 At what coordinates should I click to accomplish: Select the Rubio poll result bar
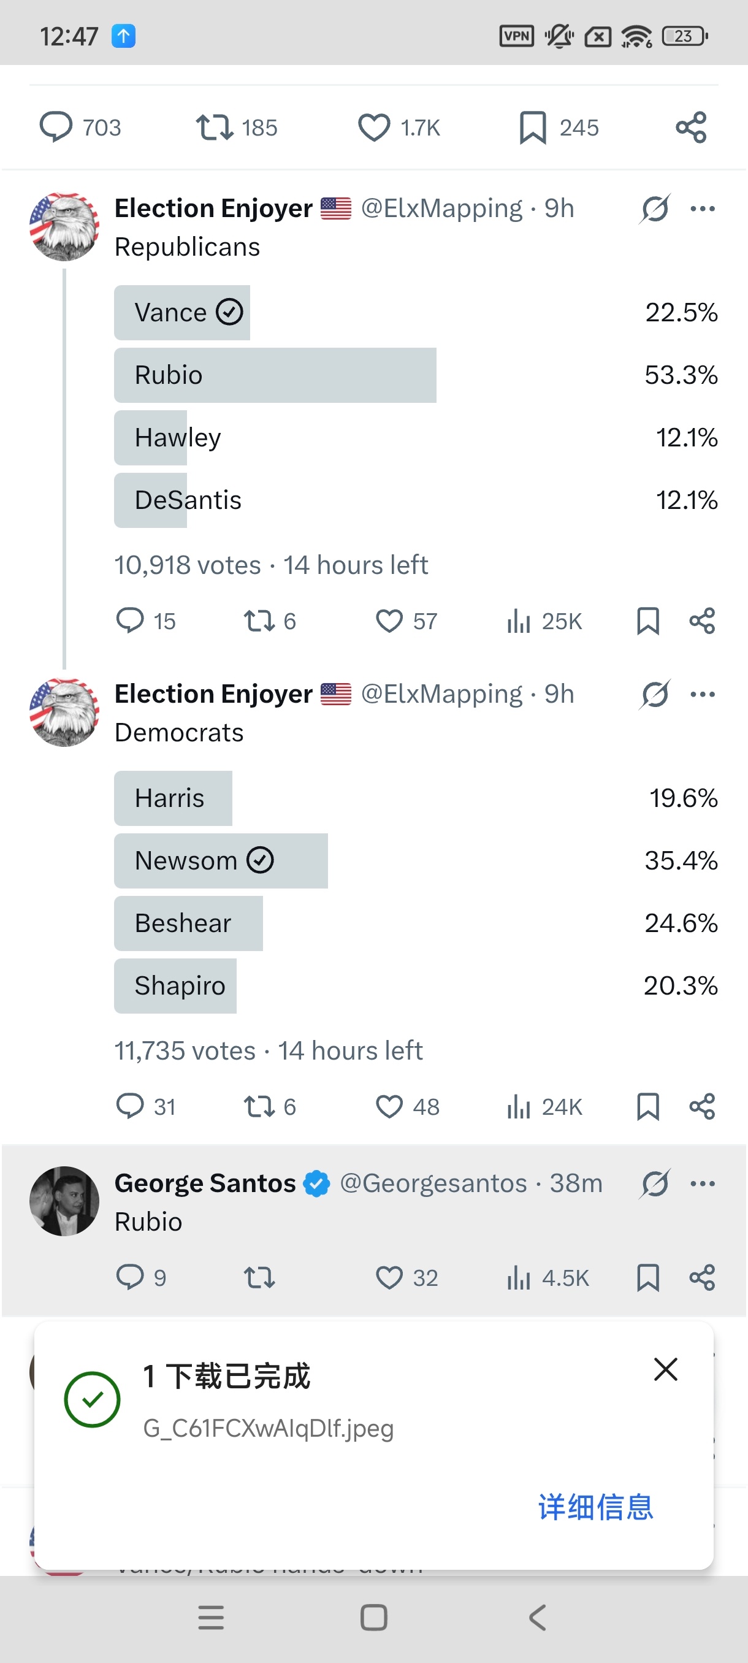[x=275, y=375]
